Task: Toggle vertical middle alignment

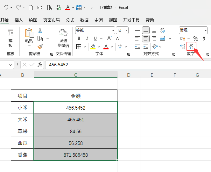Action: (x=146, y=30)
